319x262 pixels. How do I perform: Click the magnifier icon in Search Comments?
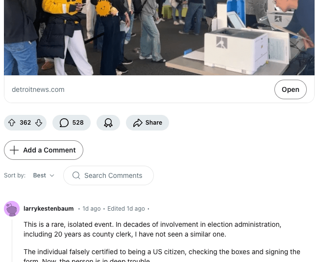[76, 175]
